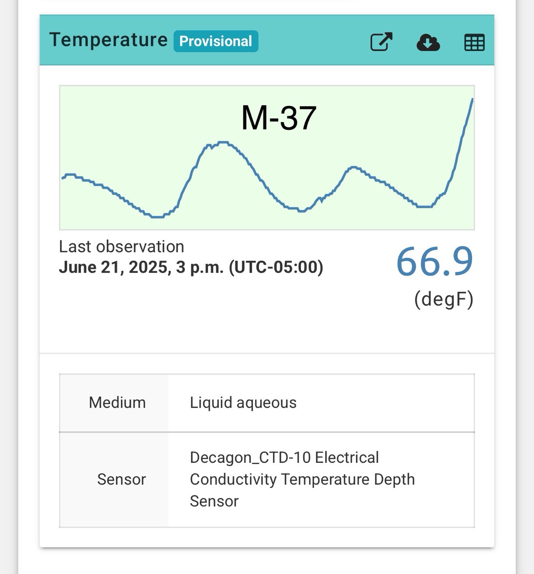Select the Liquid aqueous value cell
The width and height of the screenshot is (534, 574).
pos(321,403)
